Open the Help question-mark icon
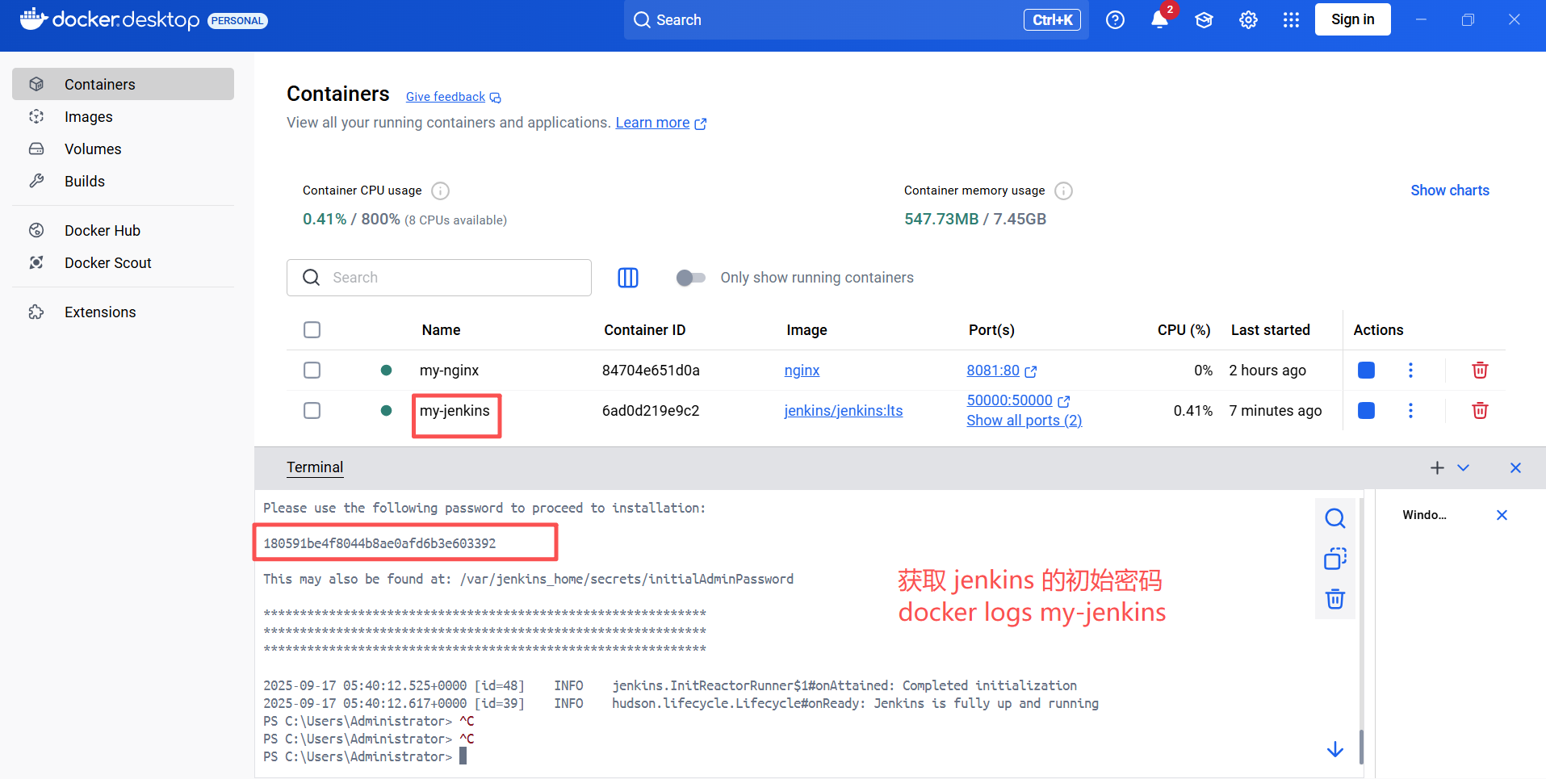Viewport: 1546px width, 779px height. pos(1115,20)
